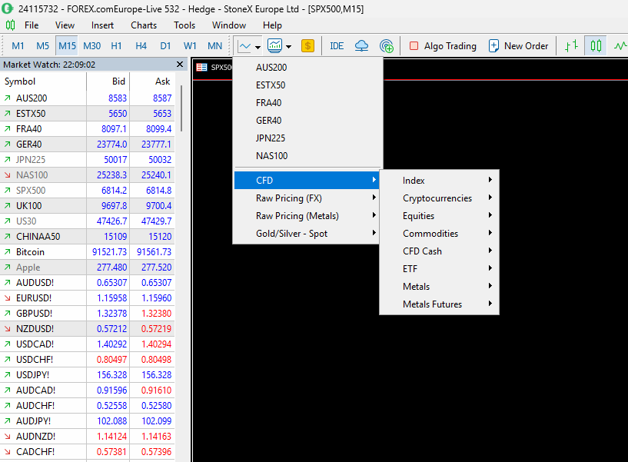The image size is (628, 462).
Task: Click the gold dollar-sign icon
Action: point(307,46)
